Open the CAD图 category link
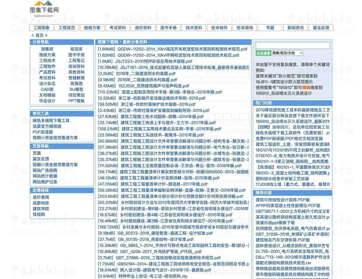The height and width of the screenshot is (279, 362). 47,89
